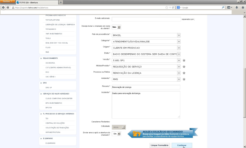Click the search magnifier icon in Google box
This screenshot has width=246, height=148.
223,8
